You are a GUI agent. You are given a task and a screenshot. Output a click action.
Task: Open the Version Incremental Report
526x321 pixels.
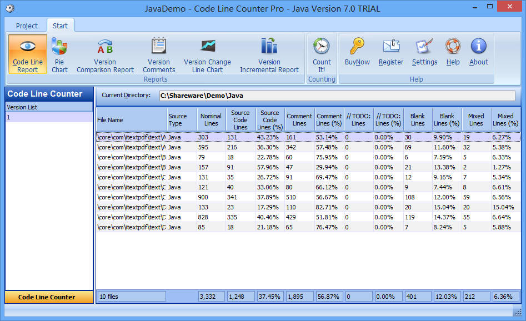tap(269, 54)
